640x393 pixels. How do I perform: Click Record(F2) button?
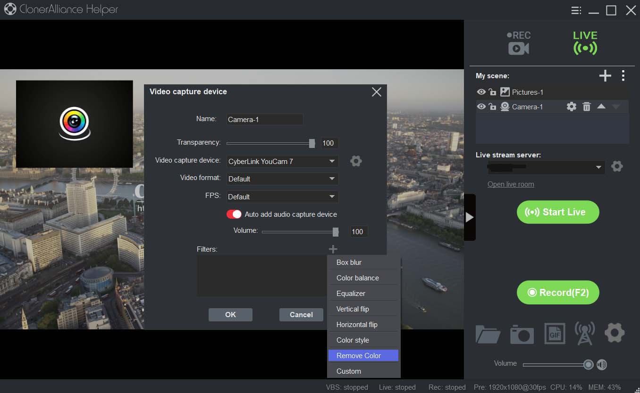(558, 293)
